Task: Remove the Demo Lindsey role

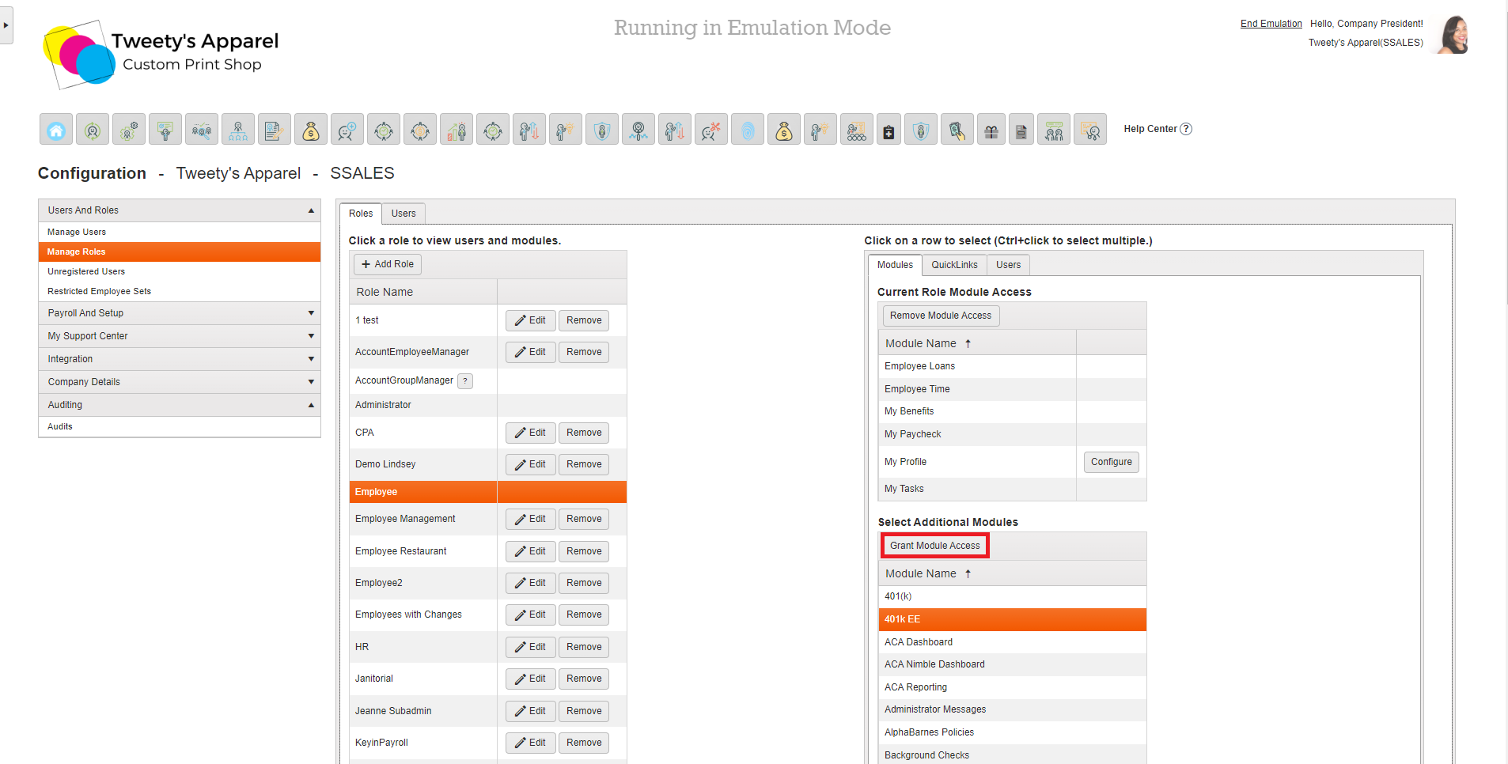Action: [584, 464]
